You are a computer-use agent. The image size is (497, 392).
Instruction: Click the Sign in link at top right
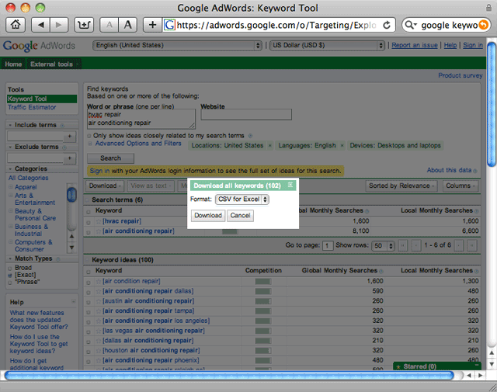473,45
